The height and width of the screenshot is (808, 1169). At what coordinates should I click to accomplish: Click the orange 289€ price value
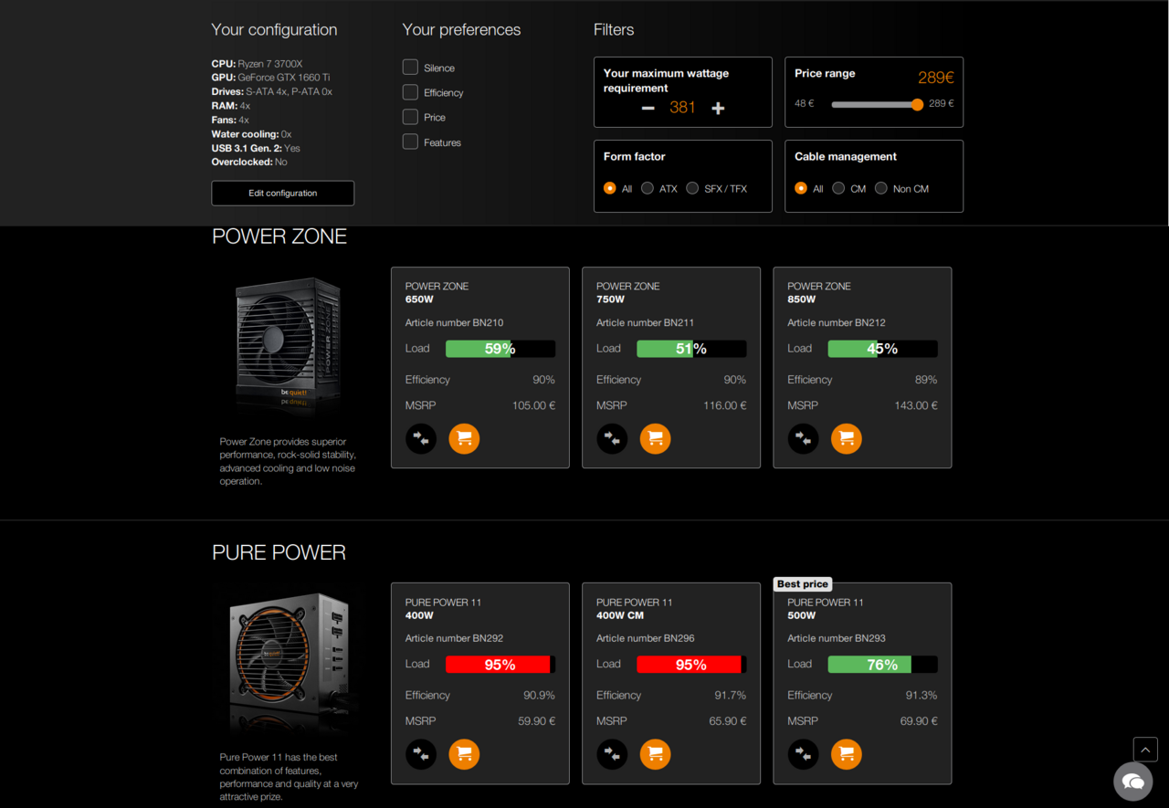936,78
